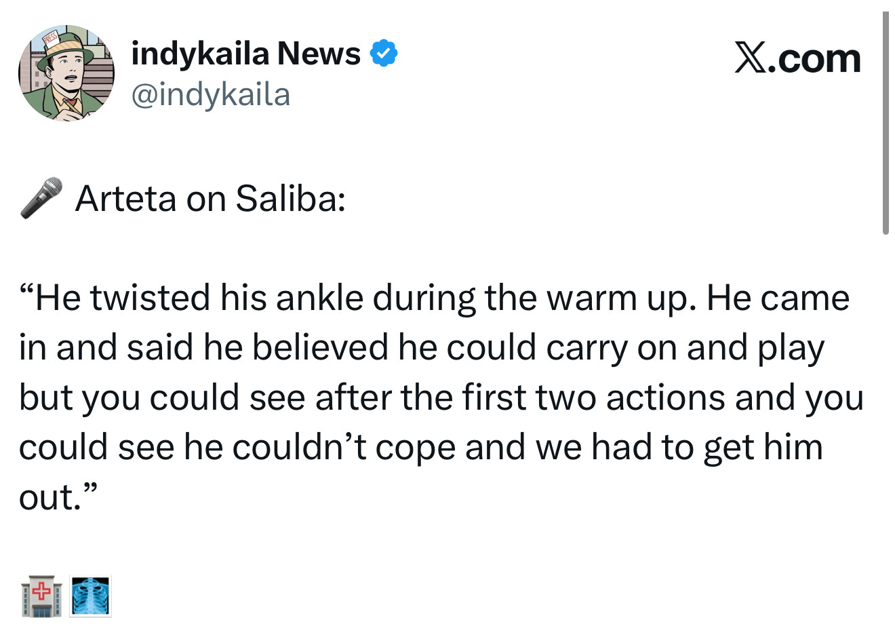Open the indykaila News profile avatar
Viewport: 895px width, 639px height.
pos(66,73)
